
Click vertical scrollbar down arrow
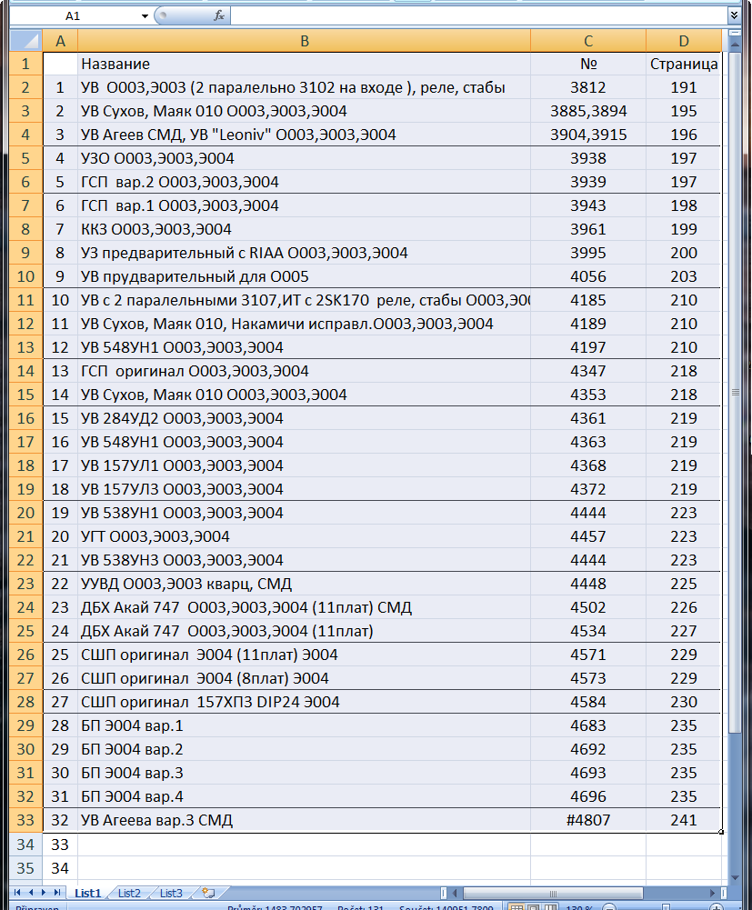(x=735, y=878)
